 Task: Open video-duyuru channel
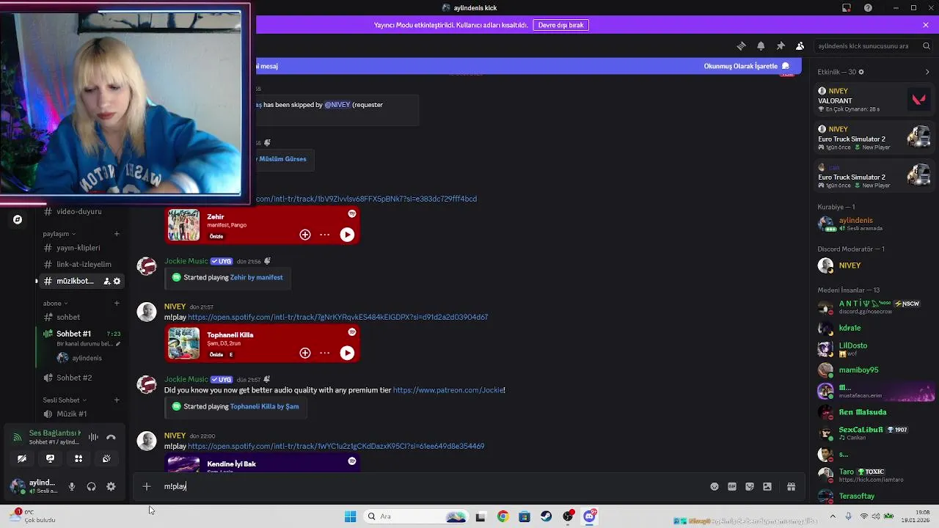click(x=79, y=211)
